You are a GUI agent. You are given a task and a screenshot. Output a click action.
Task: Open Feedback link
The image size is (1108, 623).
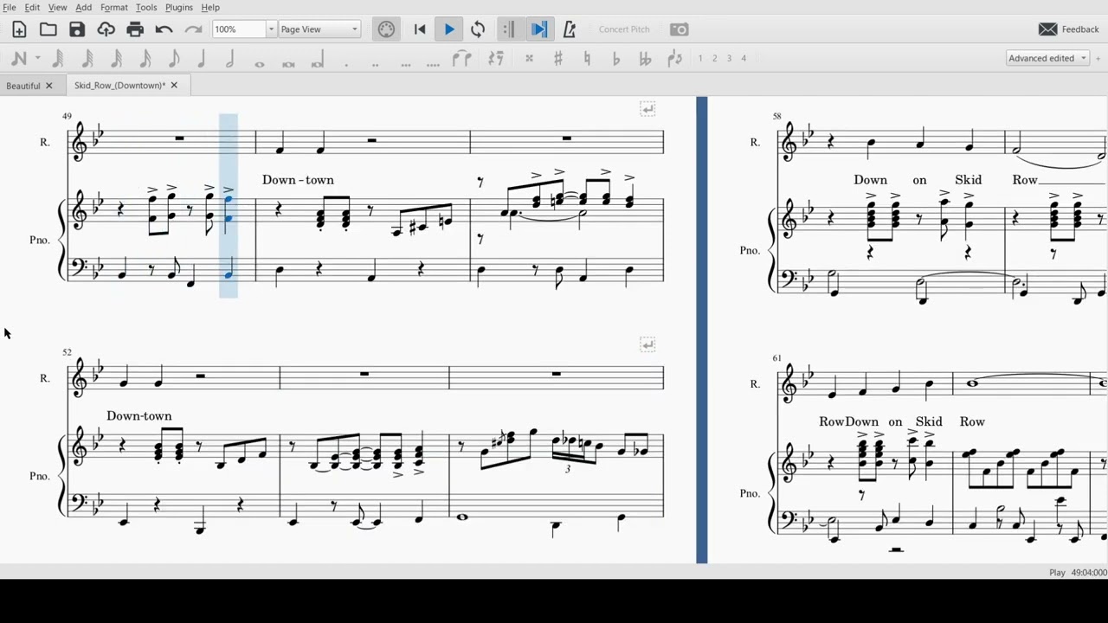coord(1069,29)
